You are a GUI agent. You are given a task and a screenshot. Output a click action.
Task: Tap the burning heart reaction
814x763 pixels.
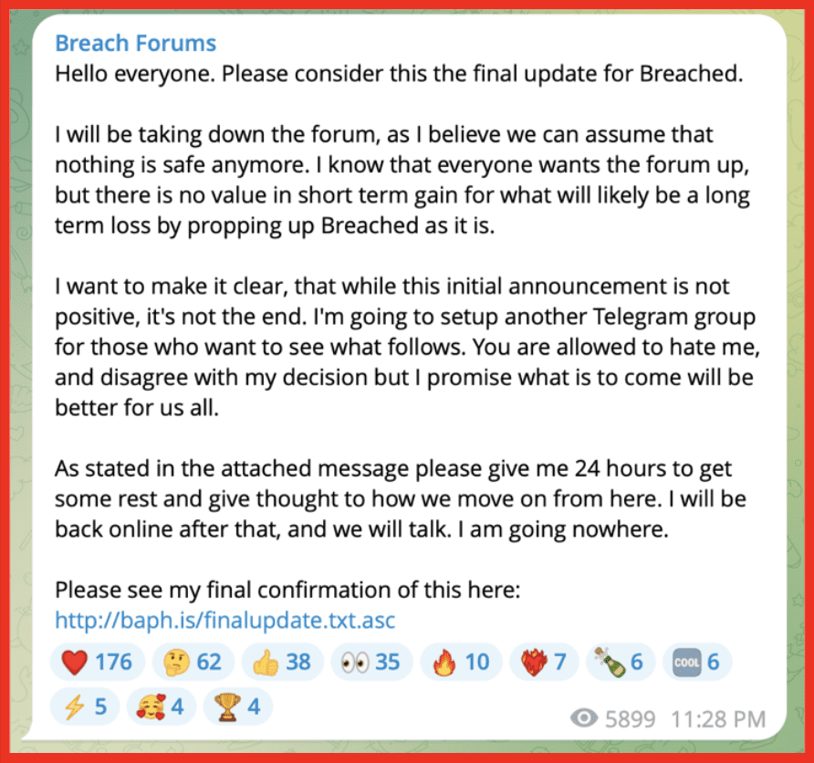pos(544,662)
